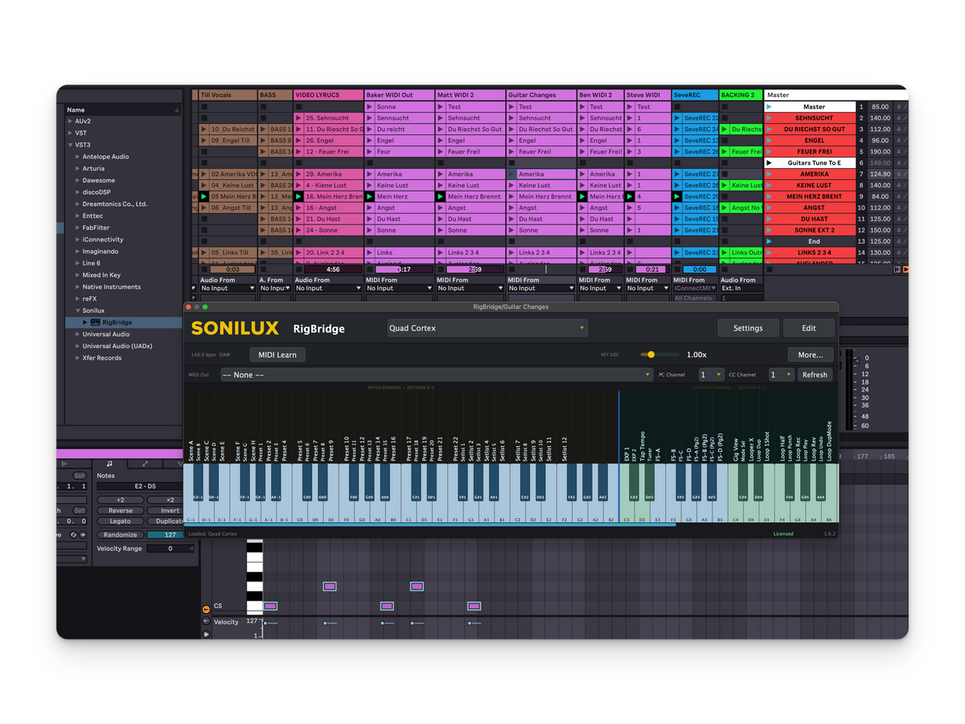Launch the 'Sonne' clip at top of Baker WIDI Out
This screenshot has height=724, width=965.
pyautogui.click(x=370, y=107)
